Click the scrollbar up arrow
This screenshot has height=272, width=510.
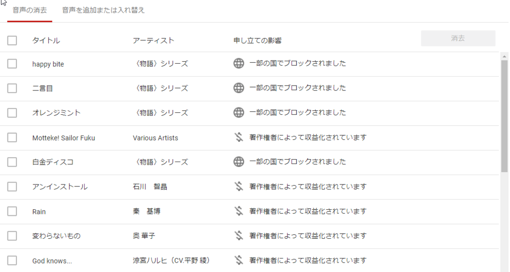pos(505,57)
